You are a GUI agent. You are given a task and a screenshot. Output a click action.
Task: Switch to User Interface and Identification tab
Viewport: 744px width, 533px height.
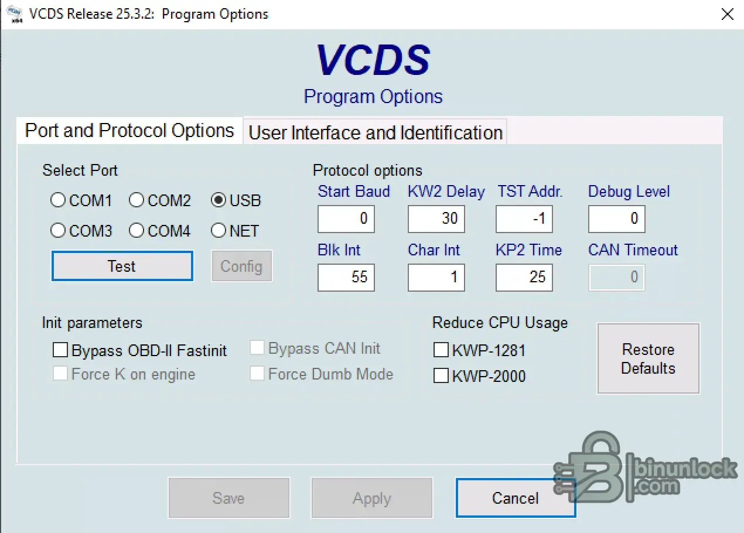(x=376, y=132)
